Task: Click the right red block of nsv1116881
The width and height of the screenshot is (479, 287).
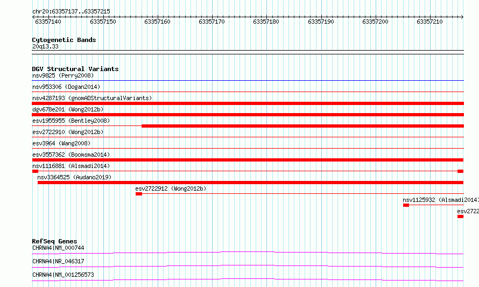Action: 460,171
